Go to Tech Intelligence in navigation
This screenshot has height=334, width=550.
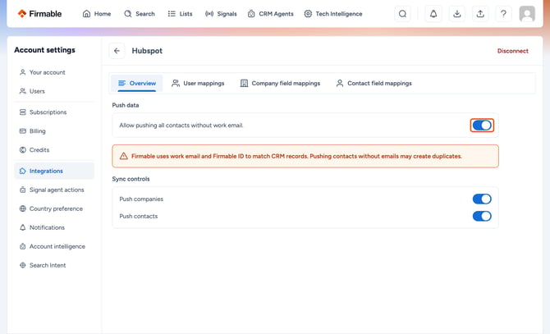333,14
